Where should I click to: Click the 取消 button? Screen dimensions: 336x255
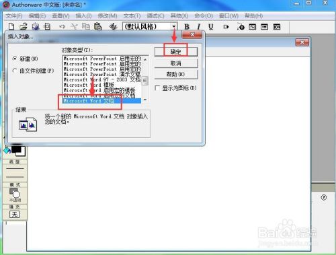coord(176,63)
